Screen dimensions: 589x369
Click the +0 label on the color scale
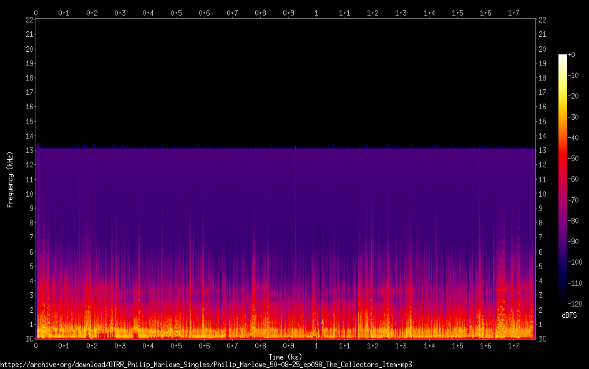pyautogui.click(x=572, y=55)
